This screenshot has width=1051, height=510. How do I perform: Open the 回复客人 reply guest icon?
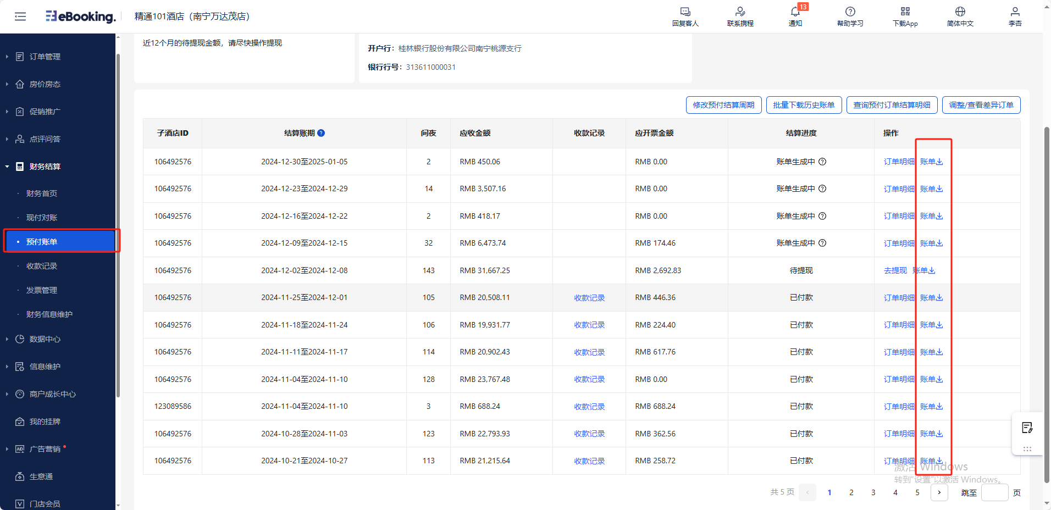point(685,12)
